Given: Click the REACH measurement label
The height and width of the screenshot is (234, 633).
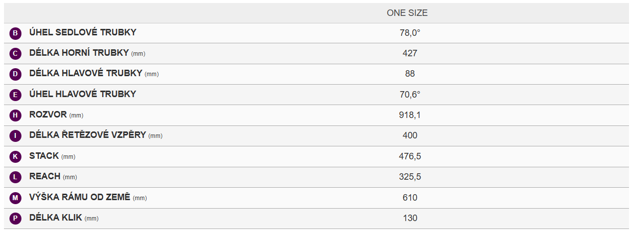Looking at the screenshot, I should [45, 176].
